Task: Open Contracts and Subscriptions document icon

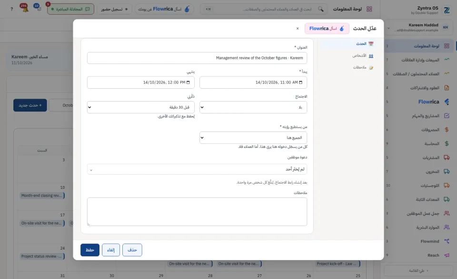Action: tap(447, 87)
